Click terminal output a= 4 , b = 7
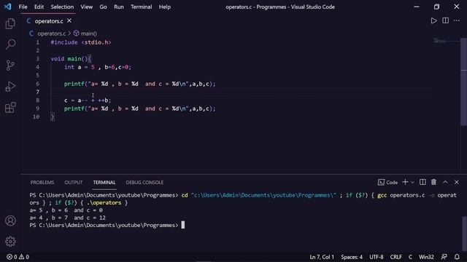467x262 pixels. click(x=67, y=218)
